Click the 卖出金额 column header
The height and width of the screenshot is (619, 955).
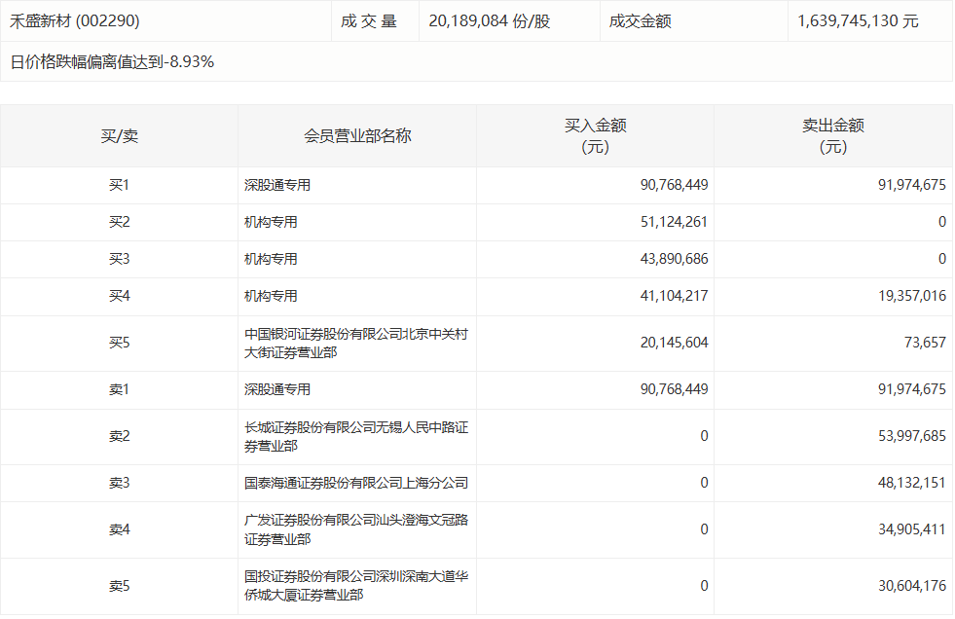832,136
